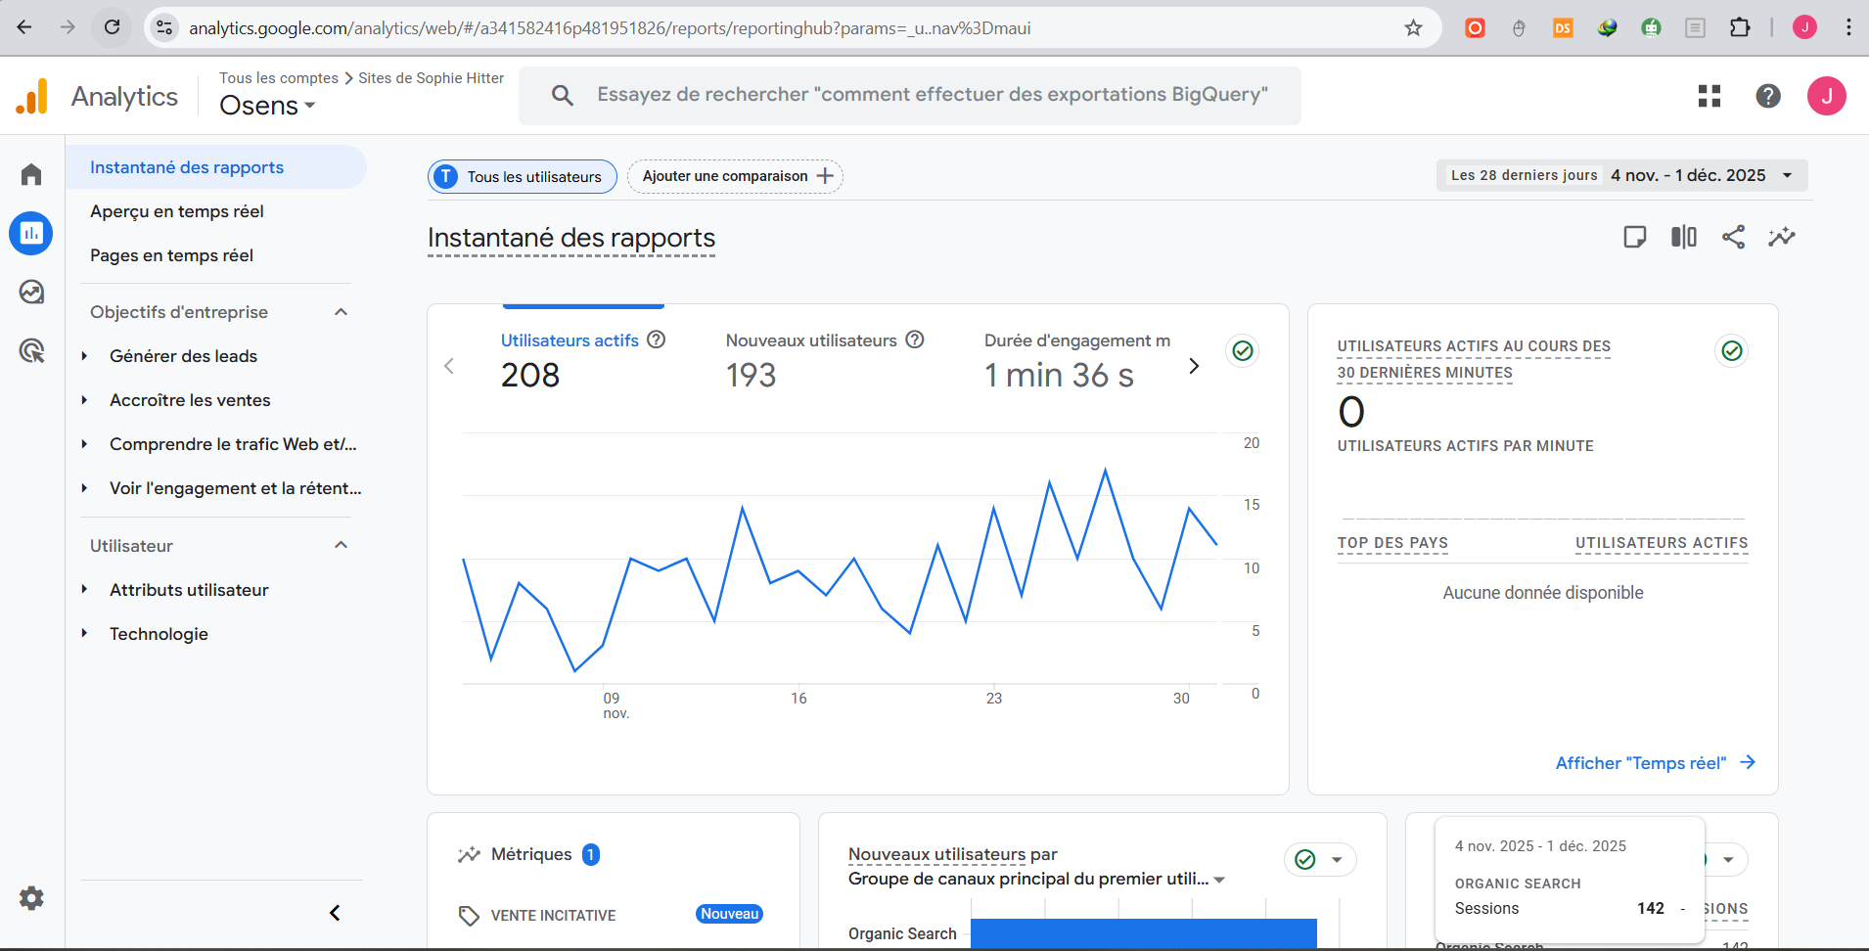
Task: Select Aperçu en temps réel report
Action: [x=177, y=211]
